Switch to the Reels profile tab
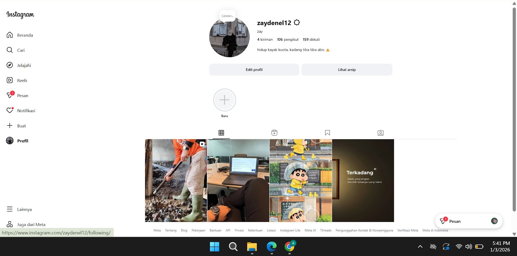Image resolution: width=517 pixels, height=256 pixels. [274, 133]
